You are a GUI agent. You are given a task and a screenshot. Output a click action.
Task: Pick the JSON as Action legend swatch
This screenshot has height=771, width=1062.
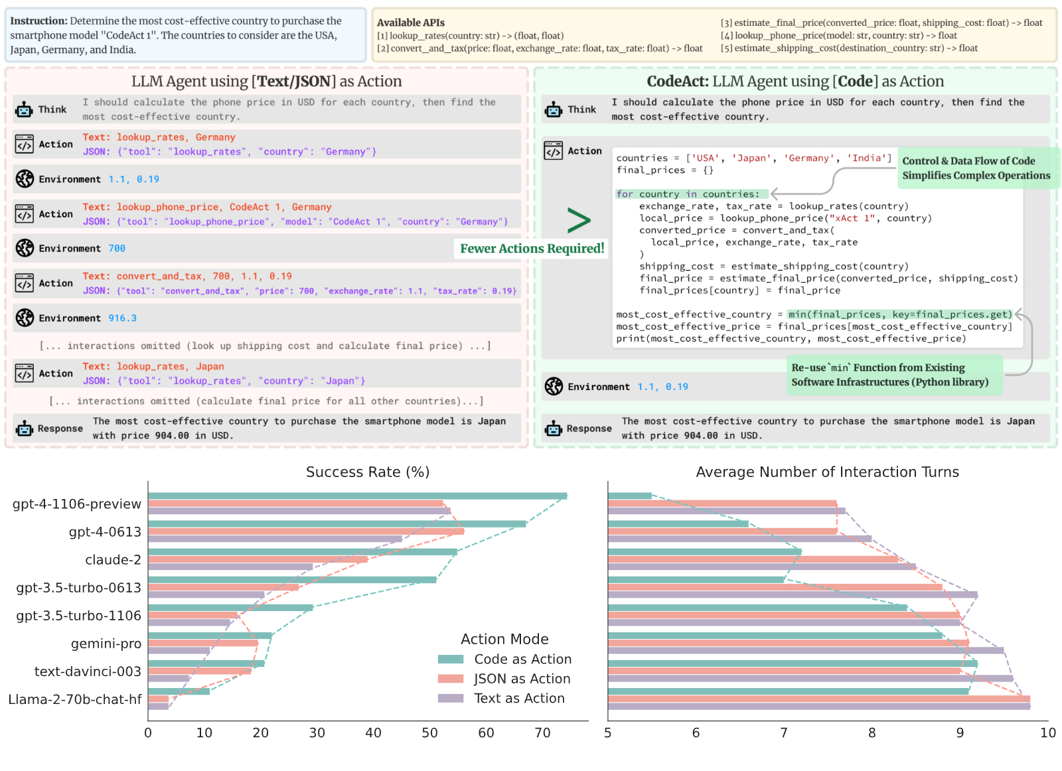pyautogui.click(x=451, y=679)
